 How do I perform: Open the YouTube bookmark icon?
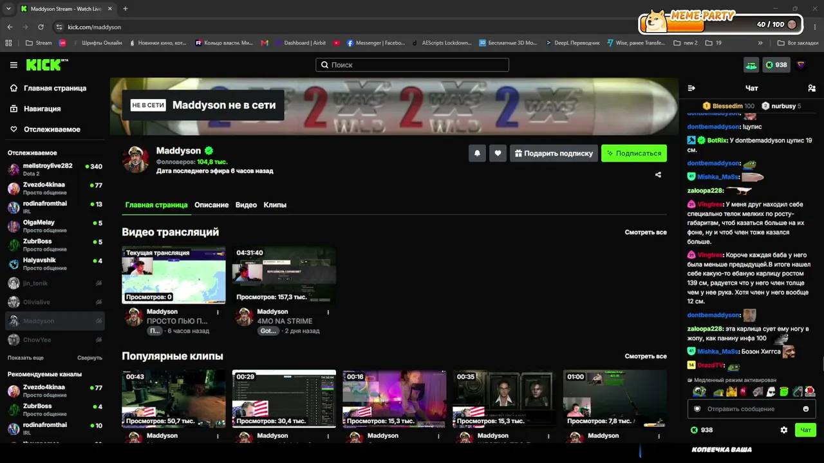click(x=337, y=43)
